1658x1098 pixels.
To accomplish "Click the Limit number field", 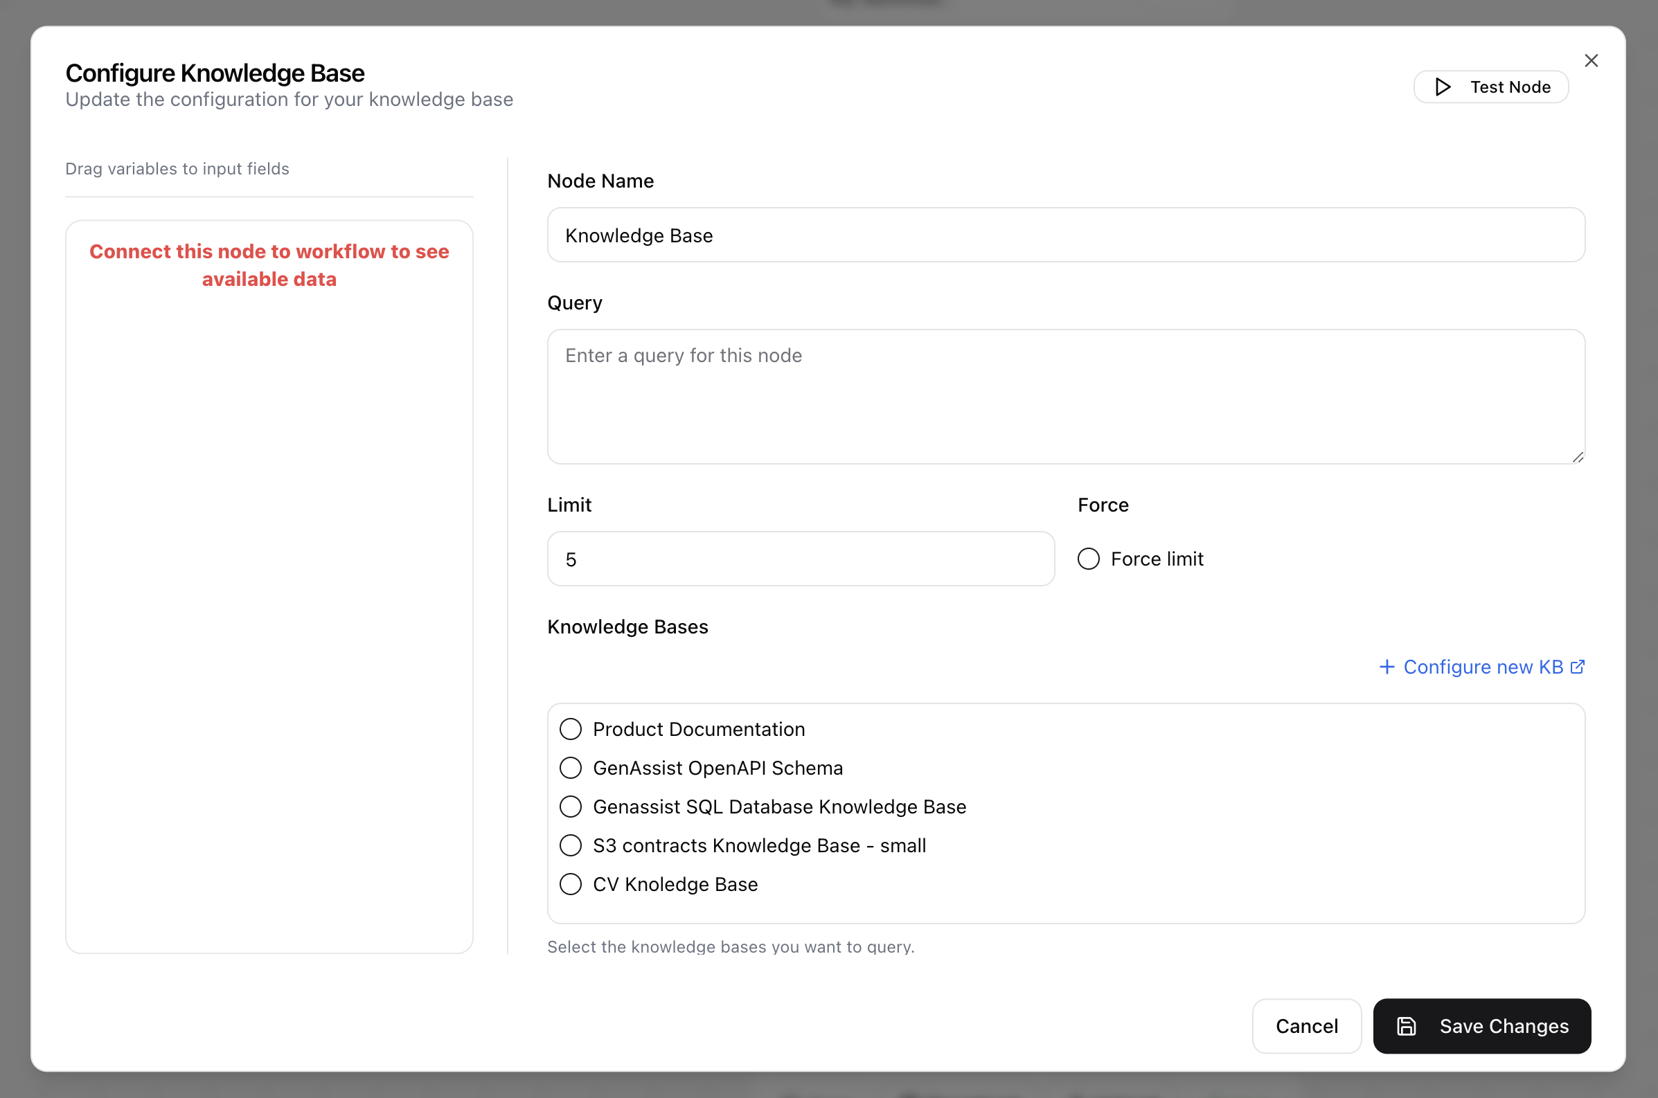I will [800, 559].
